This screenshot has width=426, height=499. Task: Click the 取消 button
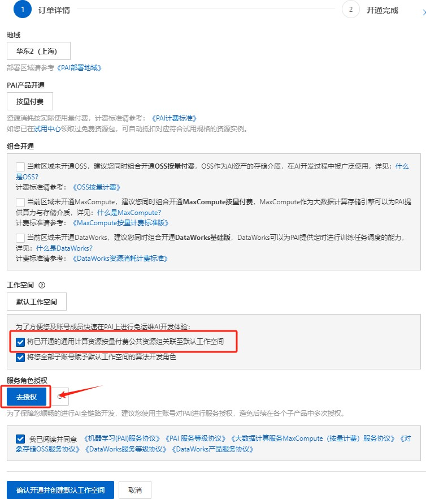coord(135,490)
